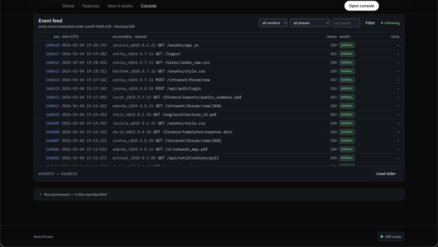This screenshot has height=247, width=438.
Task: Click the API ready status badge
Action: pyautogui.click(x=391, y=237)
